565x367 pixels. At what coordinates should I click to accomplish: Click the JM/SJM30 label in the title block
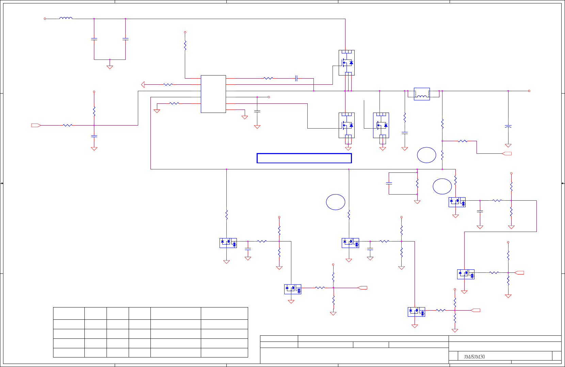[474, 357]
